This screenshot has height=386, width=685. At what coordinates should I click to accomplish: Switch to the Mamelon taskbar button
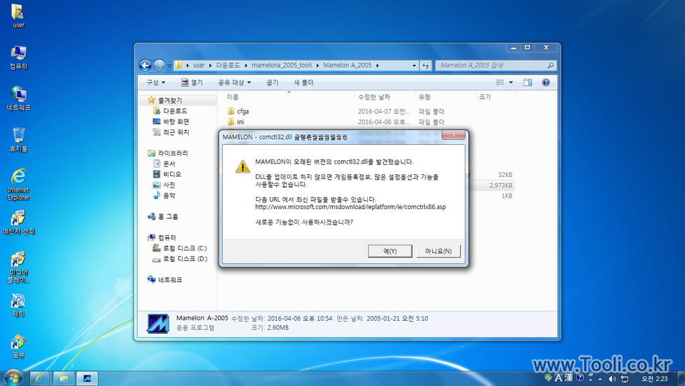click(87, 378)
